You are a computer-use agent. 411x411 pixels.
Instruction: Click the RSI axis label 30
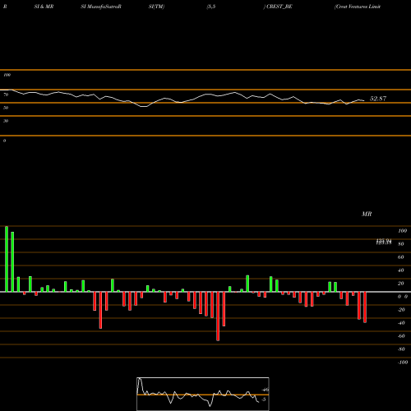click(x=6, y=121)
